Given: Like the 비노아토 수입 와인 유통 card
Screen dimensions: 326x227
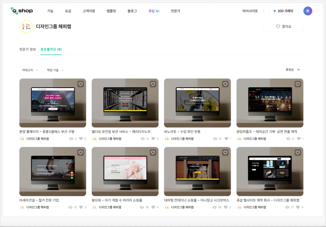Looking at the screenshot, I should 225,84.
